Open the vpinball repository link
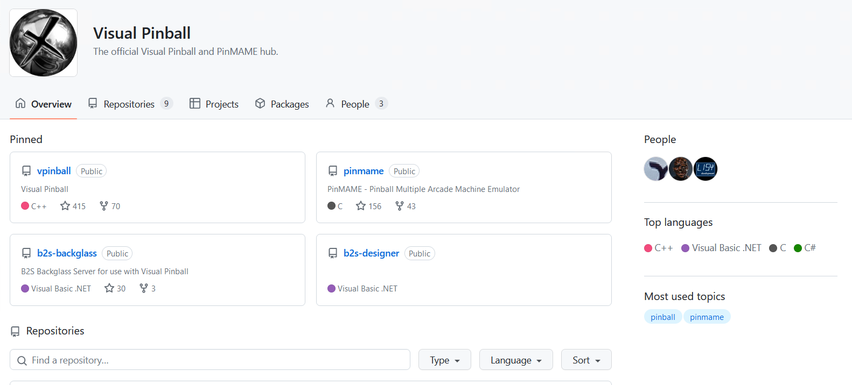The image size is (852, 385). coord(54,171)
